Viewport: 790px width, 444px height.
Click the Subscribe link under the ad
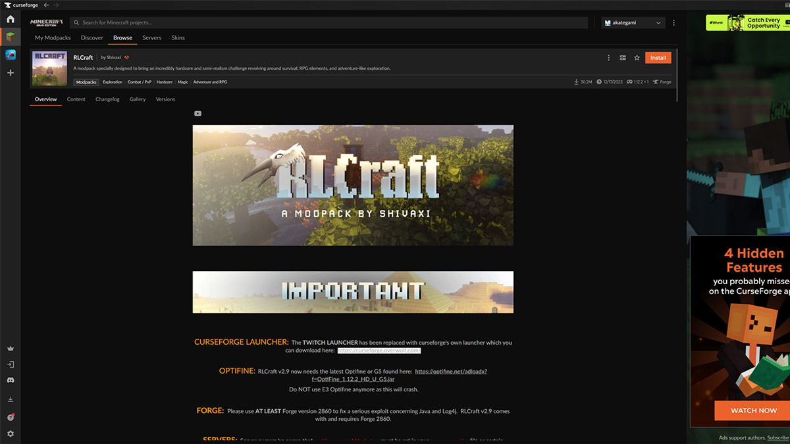coord(778,438)
